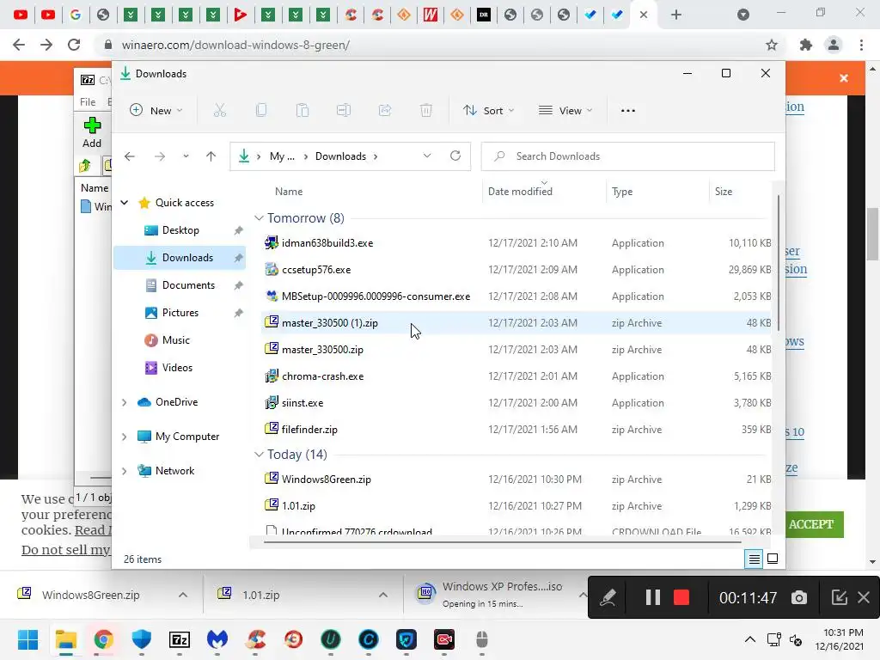Click the Chrome address bar URL
The height and width of the screenshot is (660, 880).
point(235,45)
